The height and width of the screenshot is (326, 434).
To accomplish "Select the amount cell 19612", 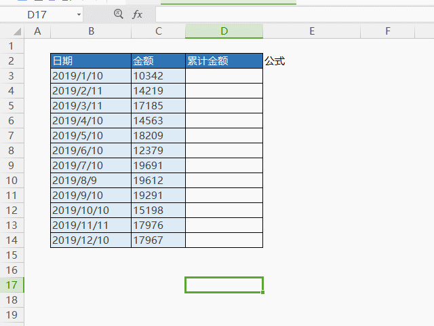I will click(158, 181).
